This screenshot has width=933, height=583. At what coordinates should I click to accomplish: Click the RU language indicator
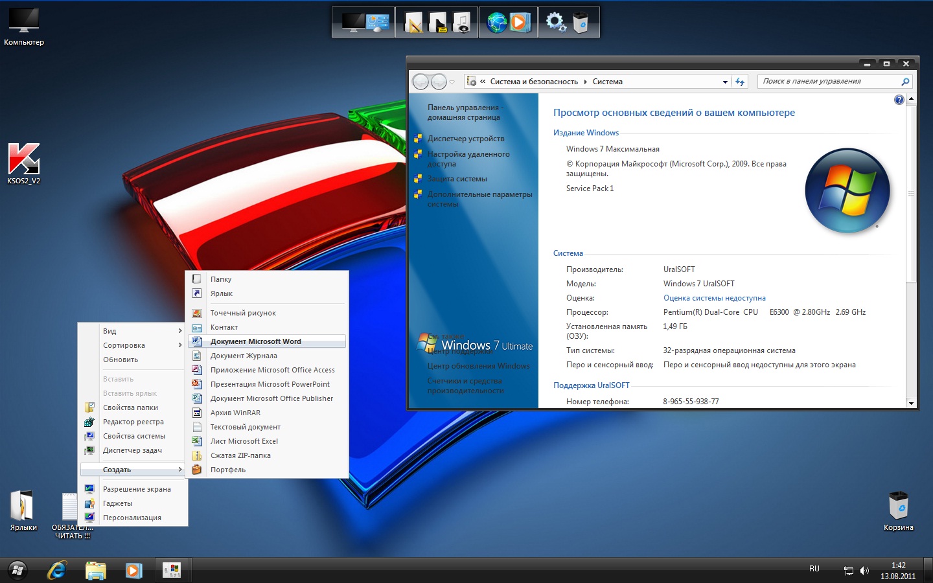point(814,569)
